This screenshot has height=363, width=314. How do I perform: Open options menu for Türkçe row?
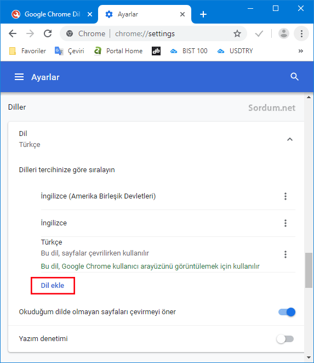pos(286,254)
